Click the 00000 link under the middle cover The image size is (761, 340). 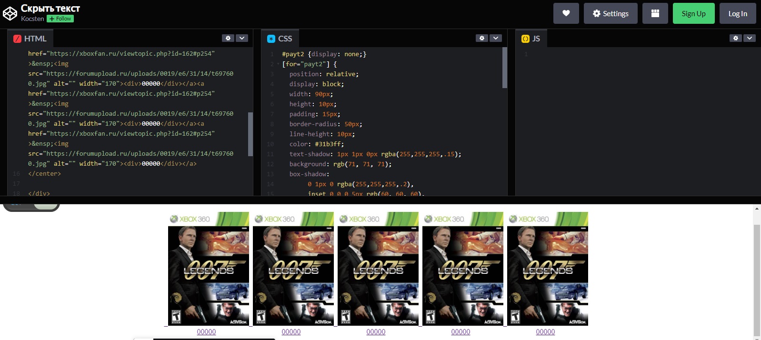376,332
